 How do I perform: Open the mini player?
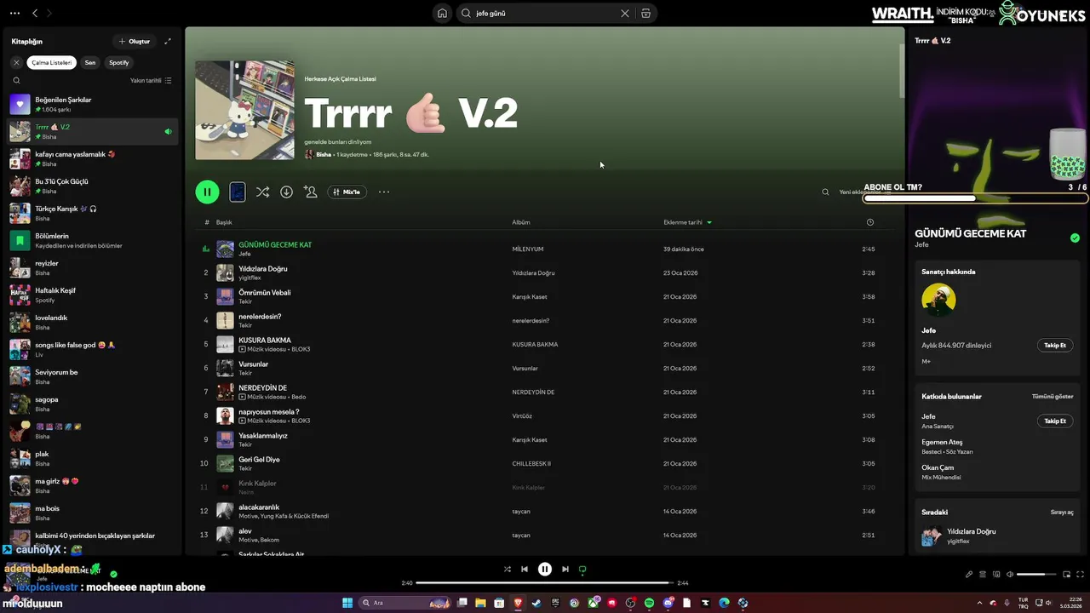point(1068,575)
